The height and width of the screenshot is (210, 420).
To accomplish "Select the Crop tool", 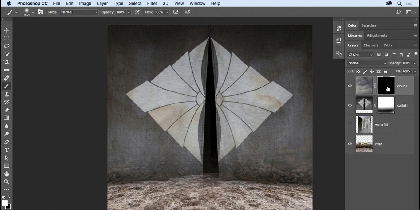I will 6,62.
